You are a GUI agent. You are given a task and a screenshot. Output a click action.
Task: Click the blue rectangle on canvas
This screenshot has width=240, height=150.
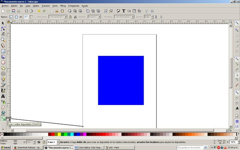coord(121,80)
